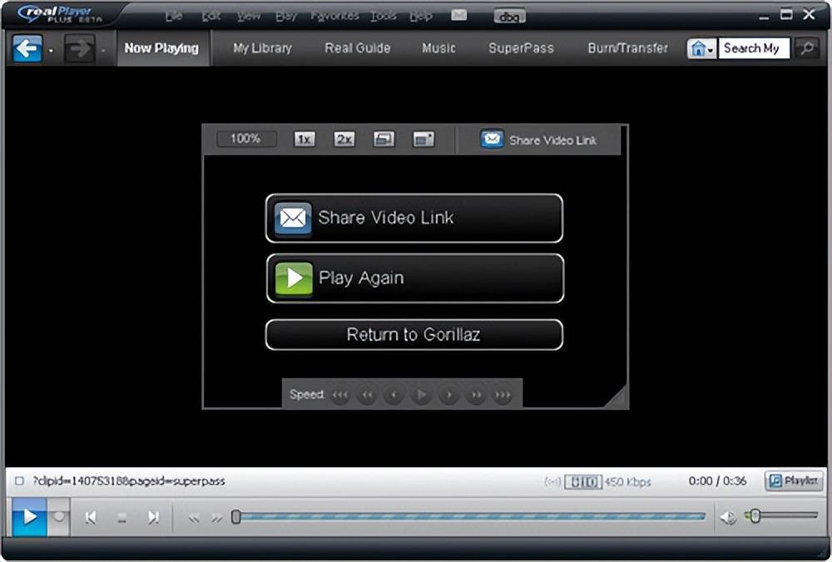Click the detach video window icon
Screen dimensions: 832x562
[423, 139]
